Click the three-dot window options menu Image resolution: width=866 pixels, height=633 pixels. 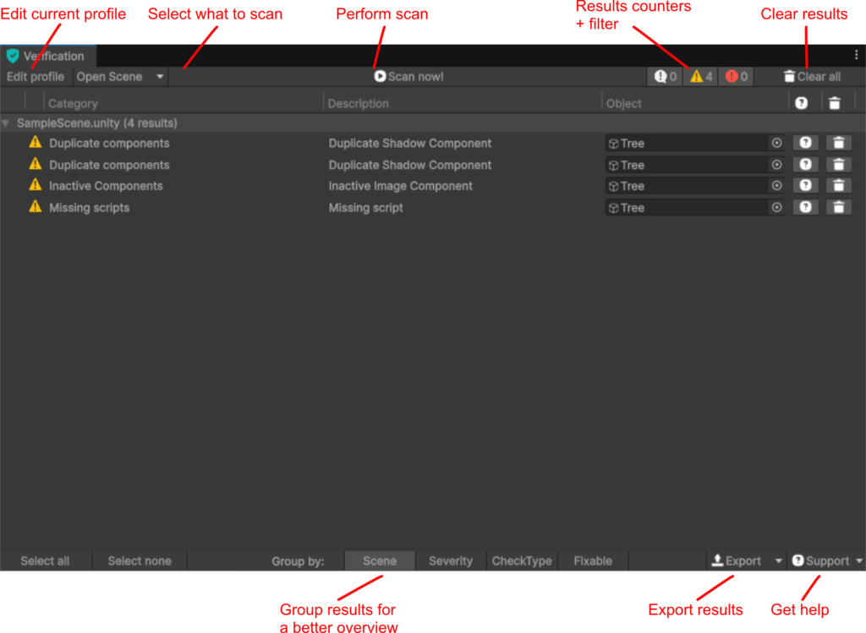click(856, 55)
